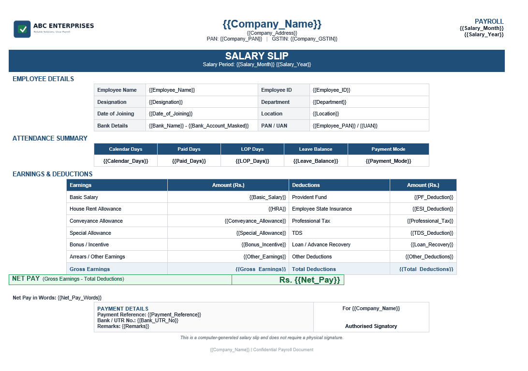Select the {{Other_Deductions}} amount cell
The height and width of the screenshot is (371, 528).
pyautogui.click(x=423, y=257)
